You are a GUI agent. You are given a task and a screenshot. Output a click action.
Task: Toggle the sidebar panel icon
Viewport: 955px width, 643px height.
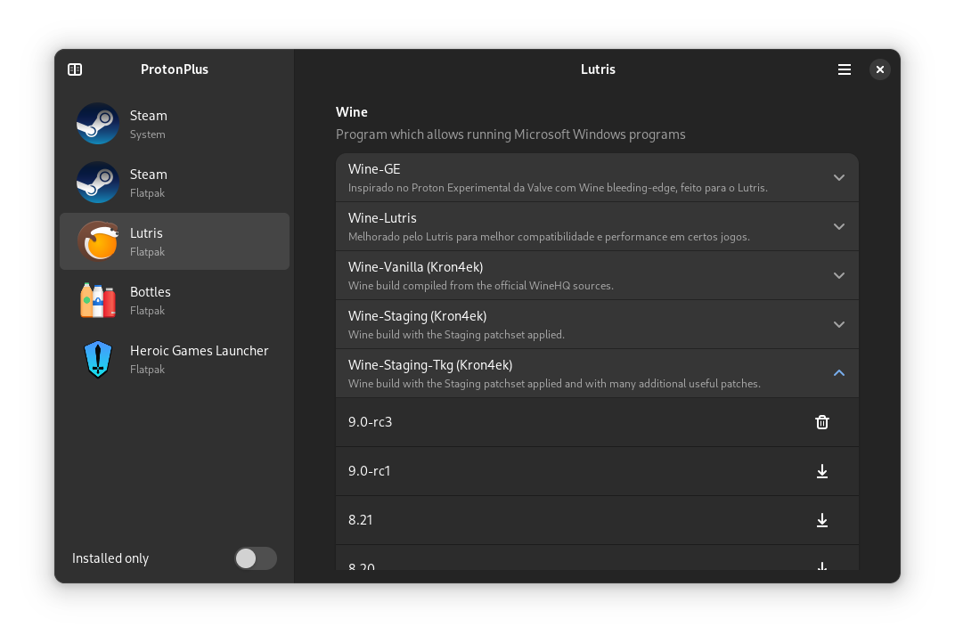75,69
